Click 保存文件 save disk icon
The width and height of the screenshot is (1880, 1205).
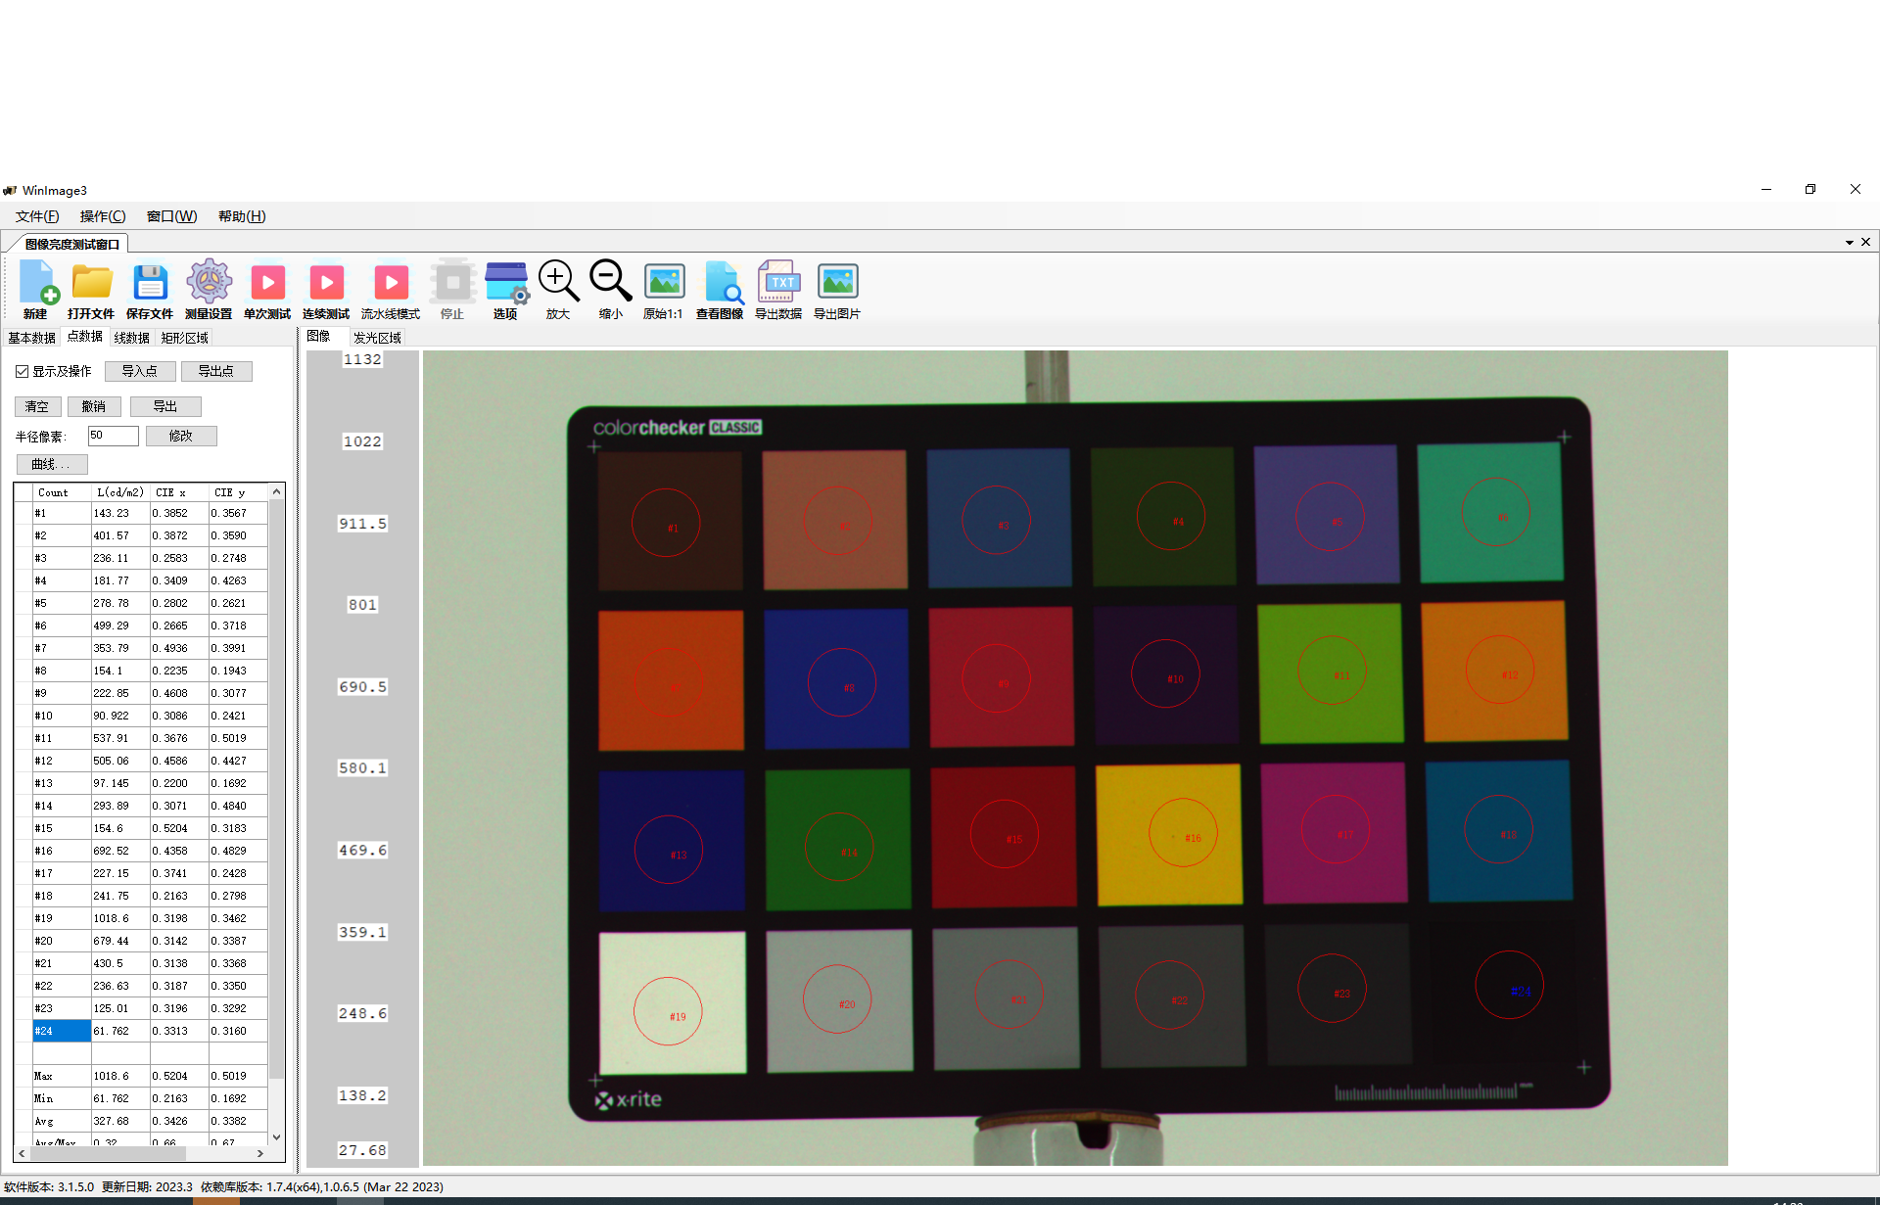pyautogui.click(x=150, y=284)
